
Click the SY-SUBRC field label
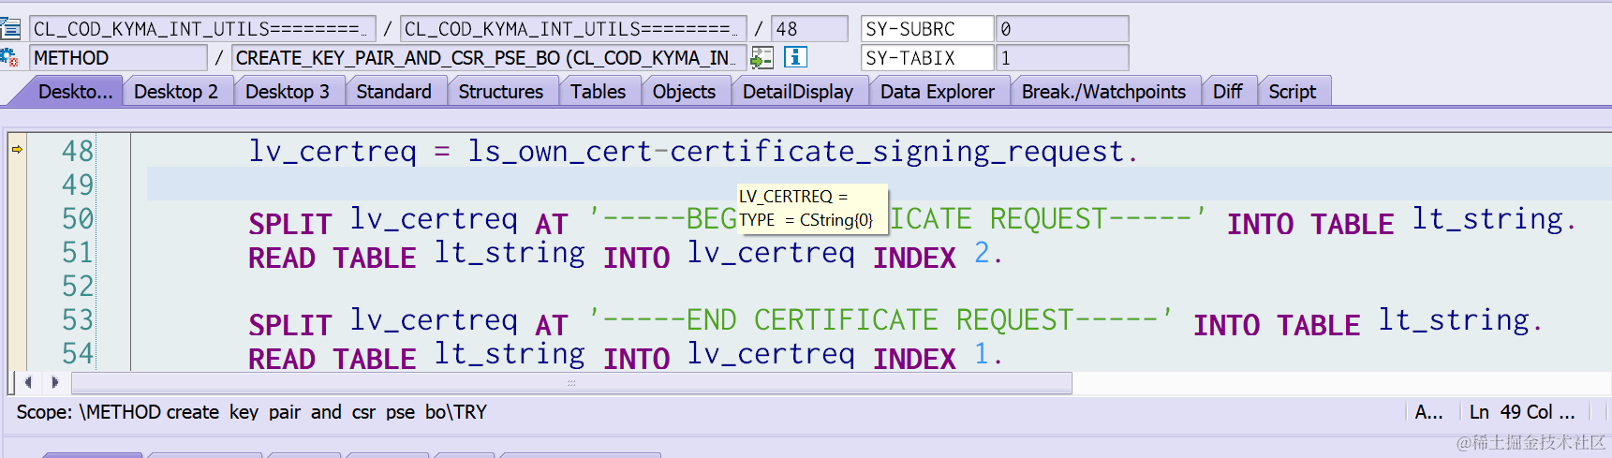coord(927,29)
